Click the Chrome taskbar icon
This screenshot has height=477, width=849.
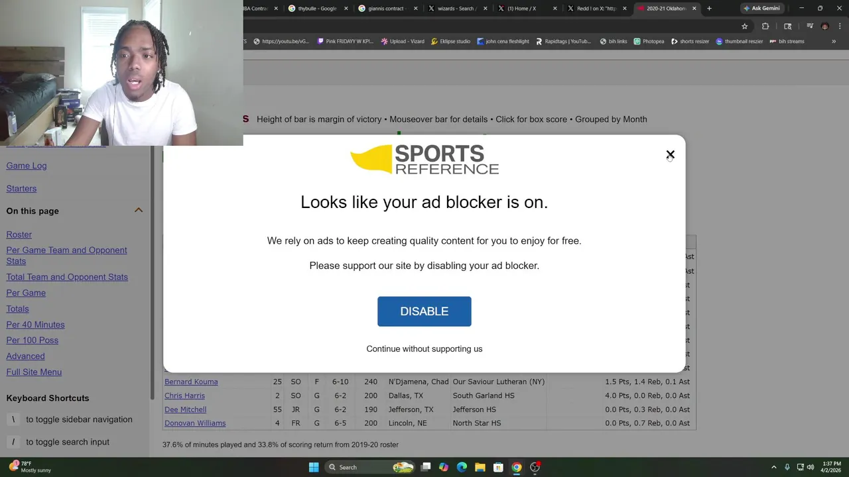pyautogui.click(x=517, y=467)
